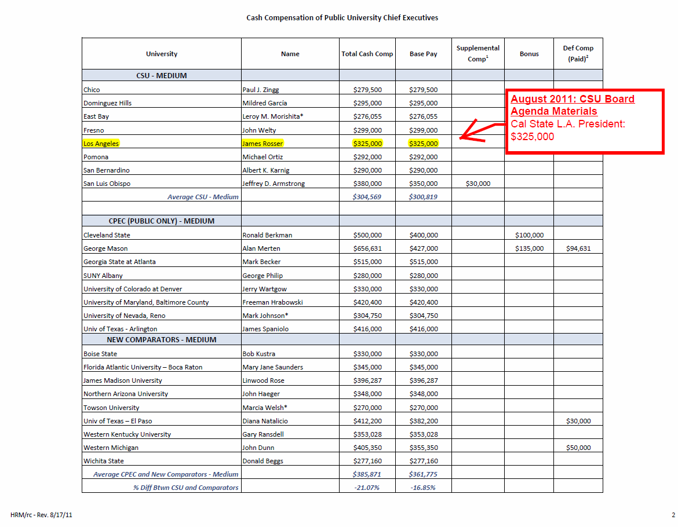Select George Mason's $94,631 deferred comp cell
Screen dimensions: 678x527
tap(578, 248)
